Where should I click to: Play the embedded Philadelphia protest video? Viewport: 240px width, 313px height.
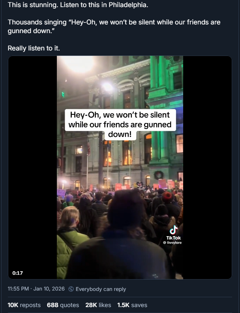(120, 167)
